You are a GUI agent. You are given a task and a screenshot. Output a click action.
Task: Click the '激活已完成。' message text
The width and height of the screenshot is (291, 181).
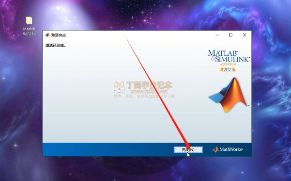pos(55,45)
